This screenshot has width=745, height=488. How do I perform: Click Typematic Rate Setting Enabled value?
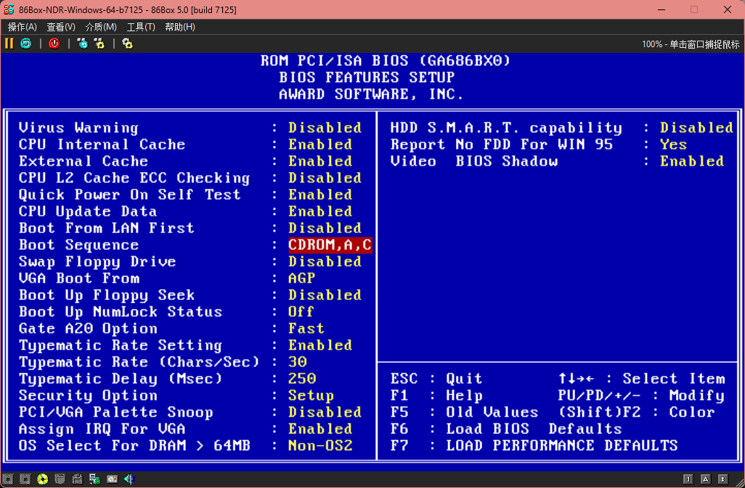click(320, 345)
